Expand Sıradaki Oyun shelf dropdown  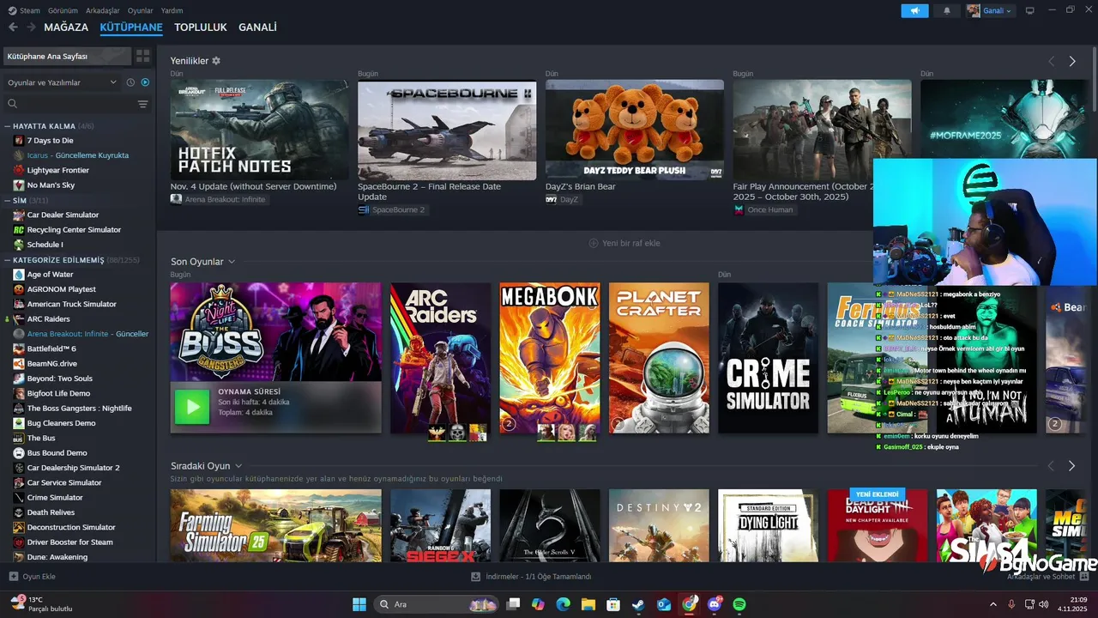[238, 466]
